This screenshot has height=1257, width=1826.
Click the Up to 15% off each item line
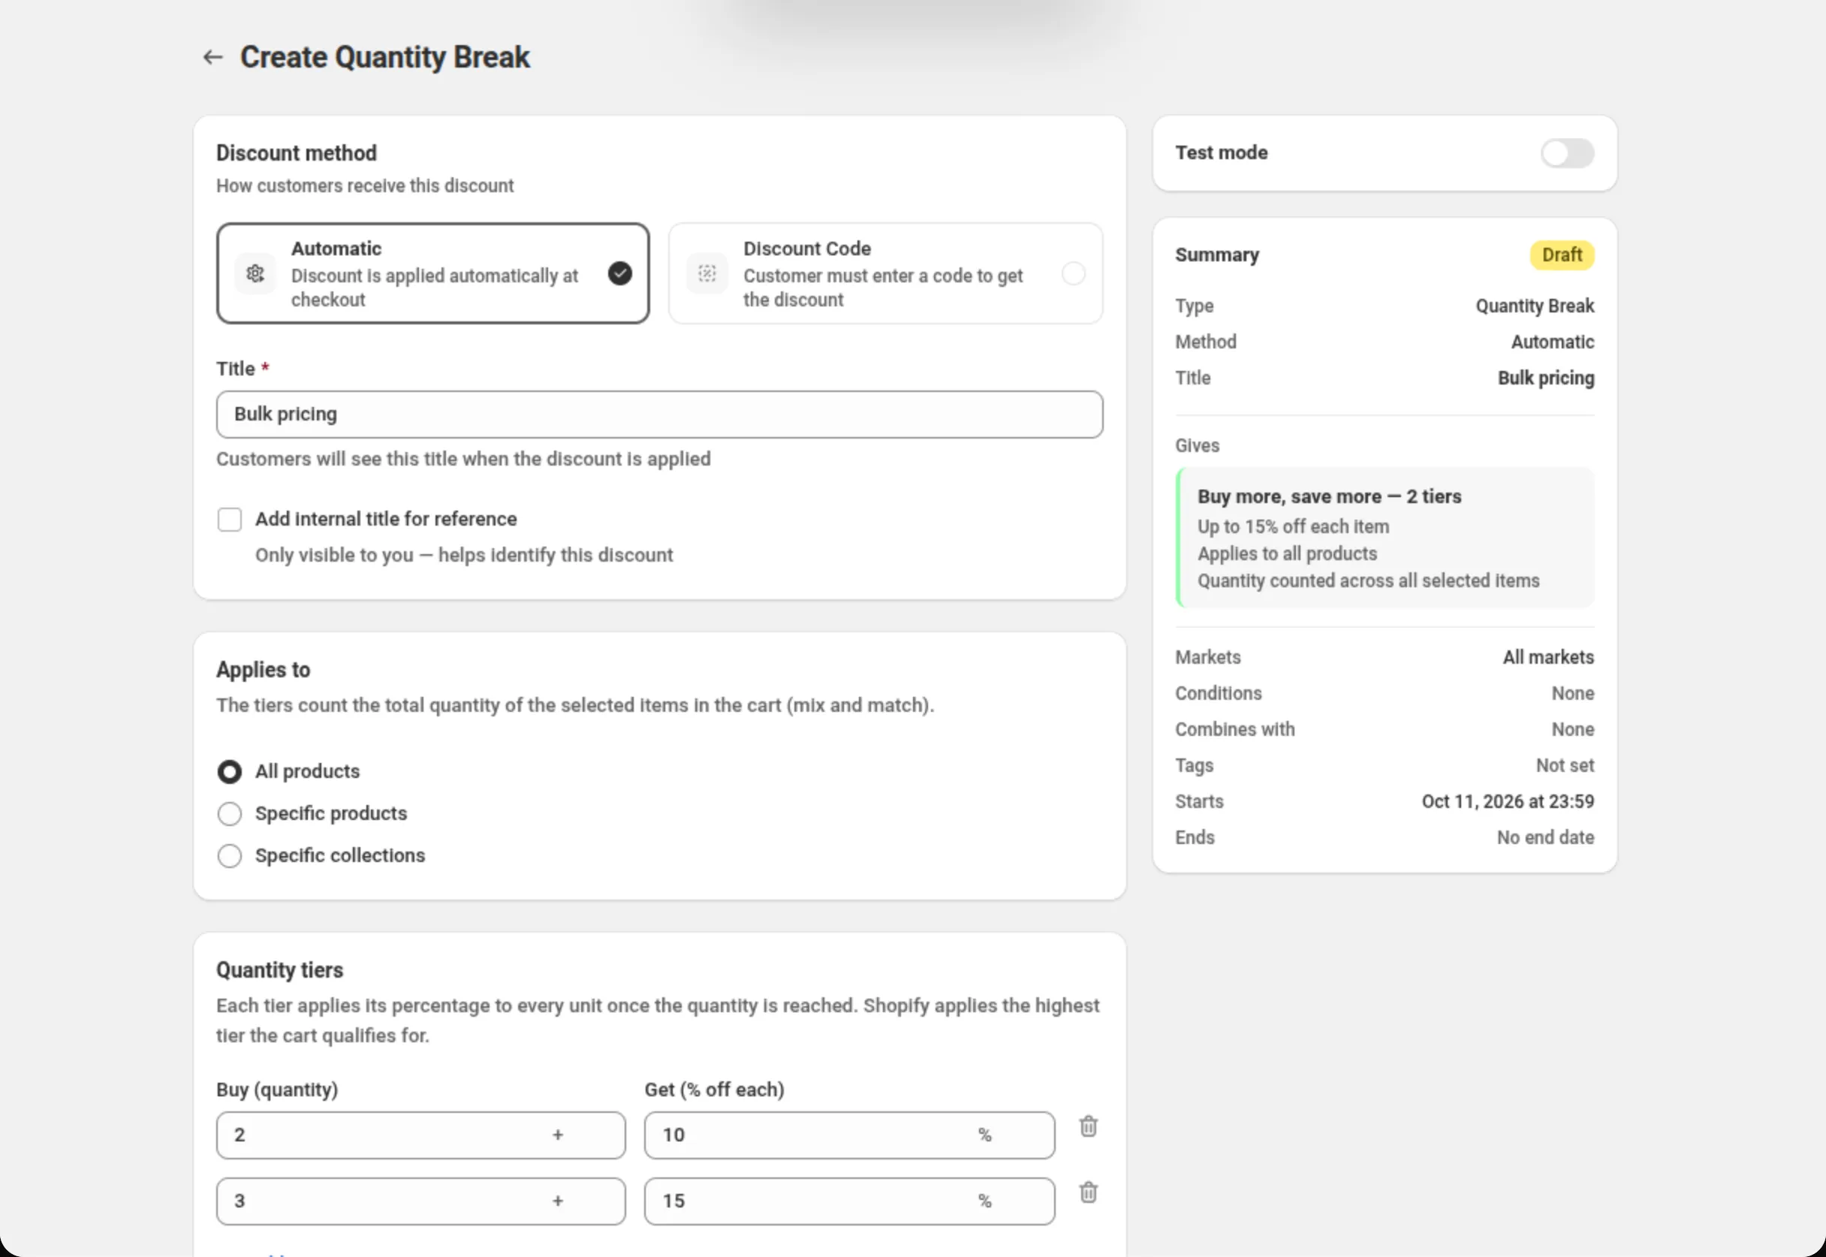1293,527
